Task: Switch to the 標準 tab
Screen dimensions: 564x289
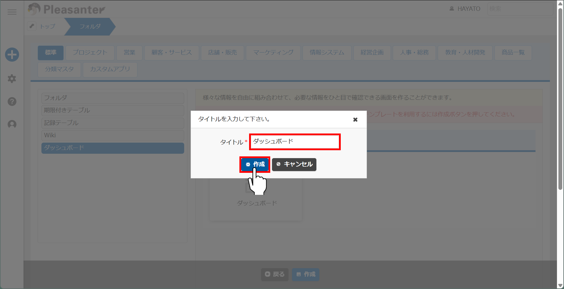Action: [51, 53]
